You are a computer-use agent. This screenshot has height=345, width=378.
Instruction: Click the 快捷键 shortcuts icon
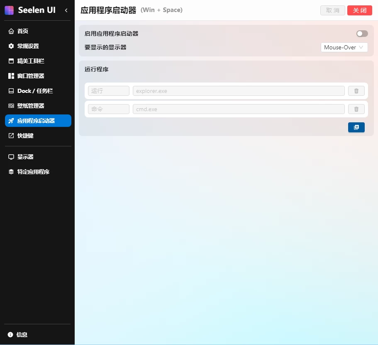pos(11,136)
